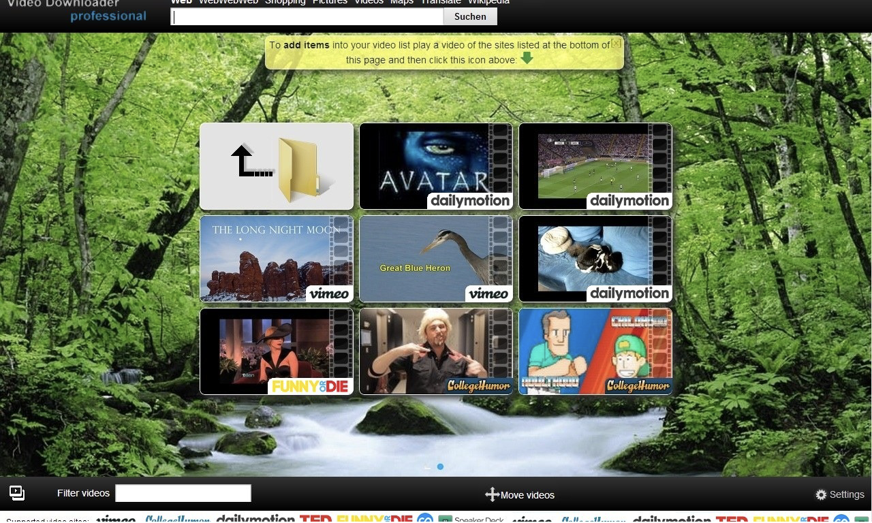Click the Filter videos input box
The image size is (872, 523).
tap(183, 493)
